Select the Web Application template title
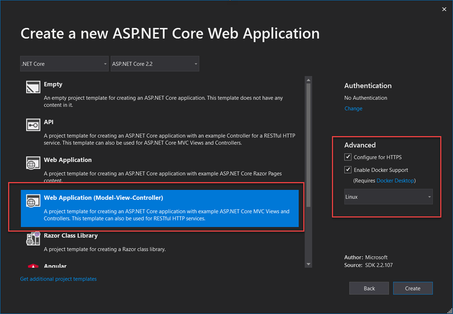Viewport: 453px width, 314px height. point(68,160)
